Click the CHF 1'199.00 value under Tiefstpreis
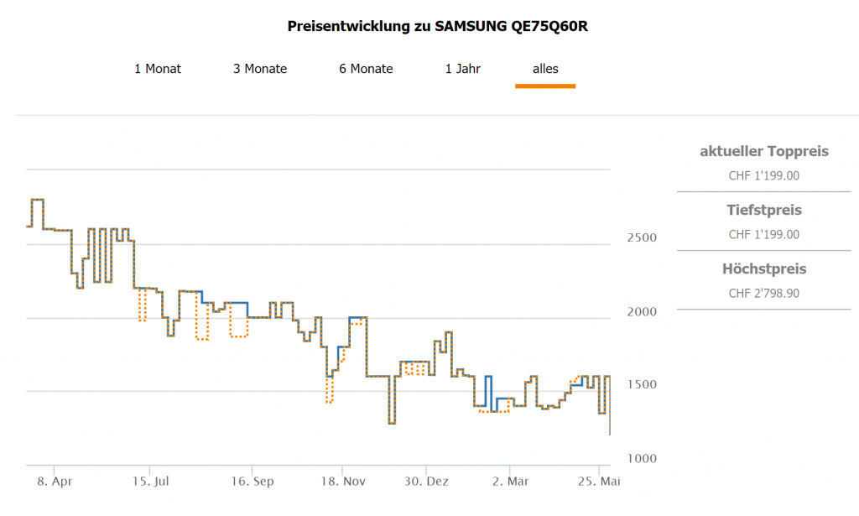The height and width of the screenshot is (516, 859). coord(764,235)
